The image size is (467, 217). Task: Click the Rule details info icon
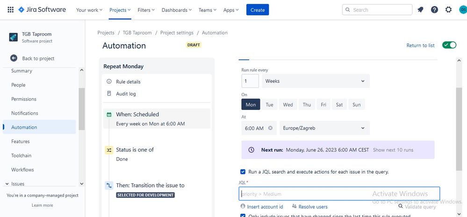[x=109, y=81]
